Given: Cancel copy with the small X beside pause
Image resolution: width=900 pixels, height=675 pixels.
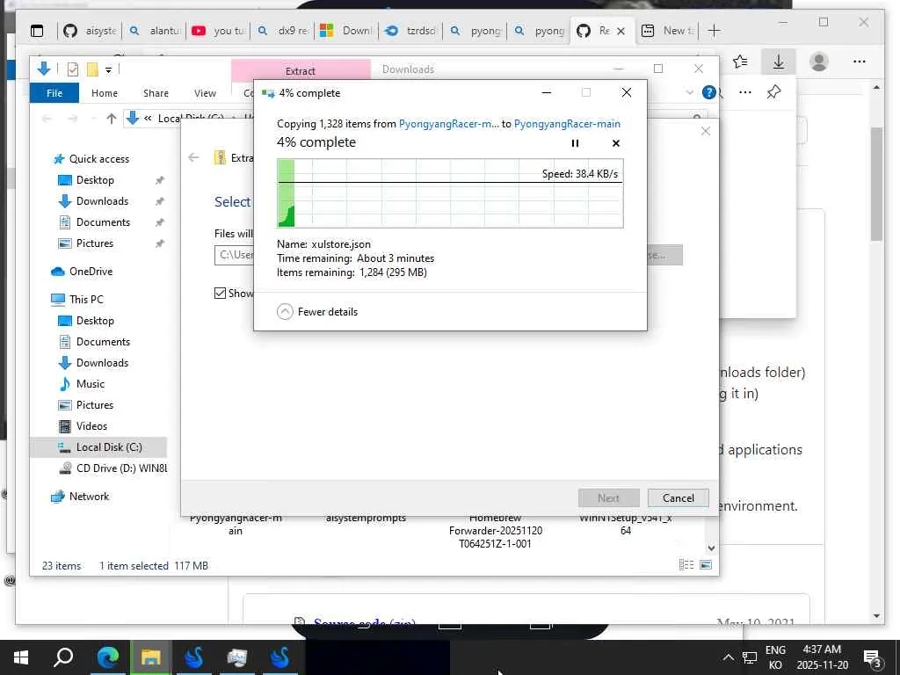Looking at the screenshot, I should pos(616,143).
